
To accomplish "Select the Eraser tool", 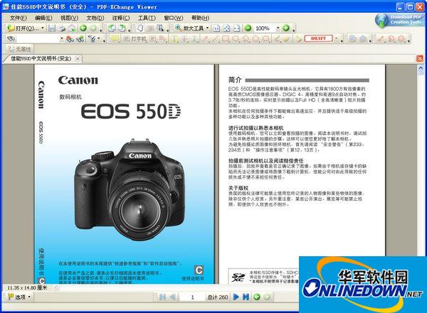I will click(x=287, y=39).
